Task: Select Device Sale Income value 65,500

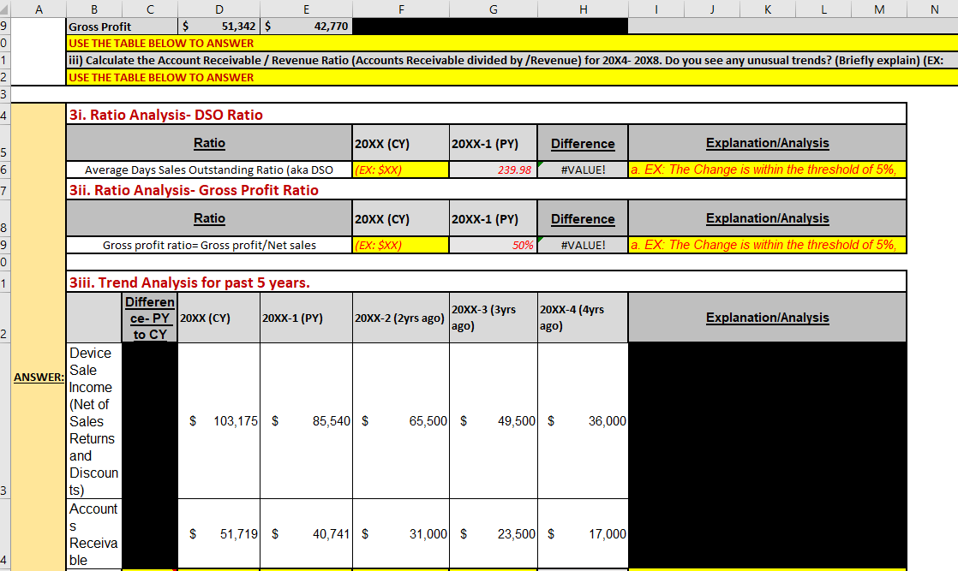Action: coord(401,421)
